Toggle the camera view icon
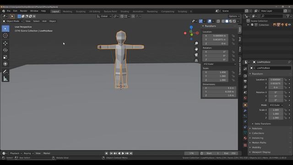This screenshot has height=165, width=293. point(196,55)
